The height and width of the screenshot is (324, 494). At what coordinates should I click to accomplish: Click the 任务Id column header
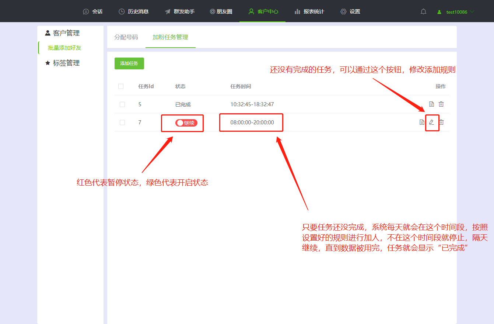[146, 86]
